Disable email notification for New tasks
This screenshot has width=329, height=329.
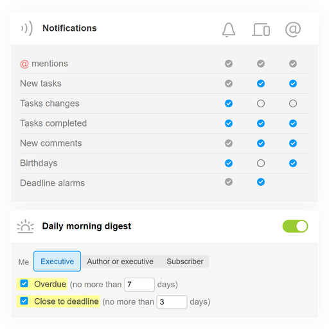tap(293, 84)
